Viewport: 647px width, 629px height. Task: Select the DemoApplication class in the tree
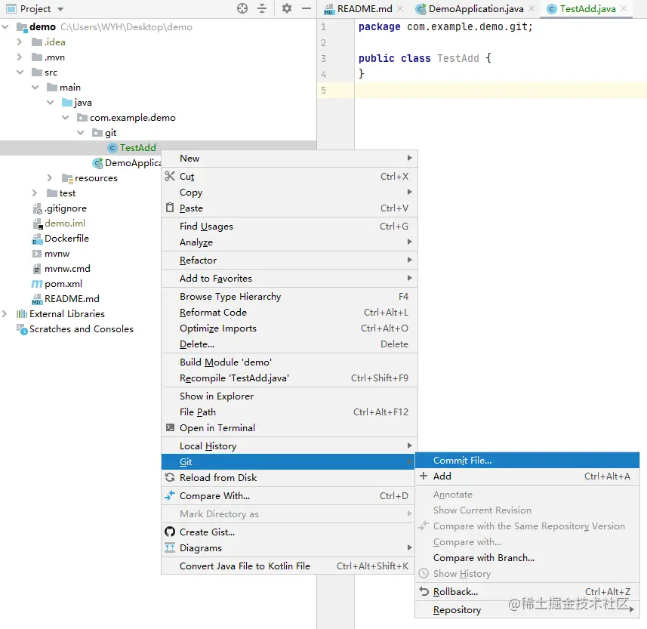coord(127,163)
